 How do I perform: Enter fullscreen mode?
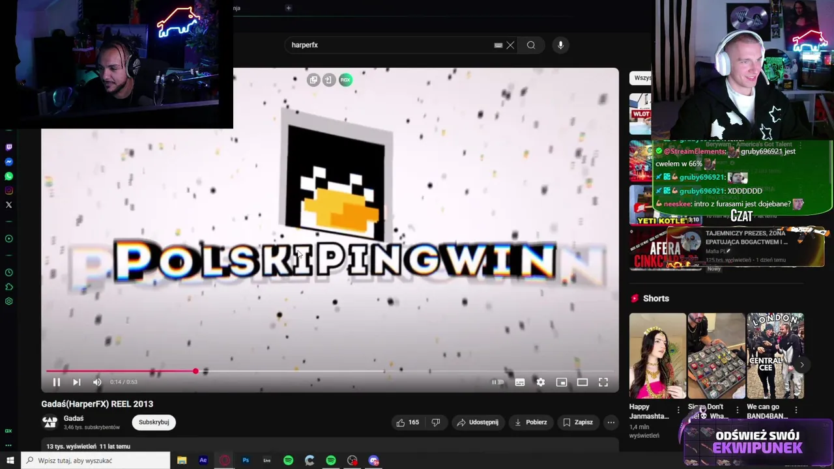tap(603, 382)
